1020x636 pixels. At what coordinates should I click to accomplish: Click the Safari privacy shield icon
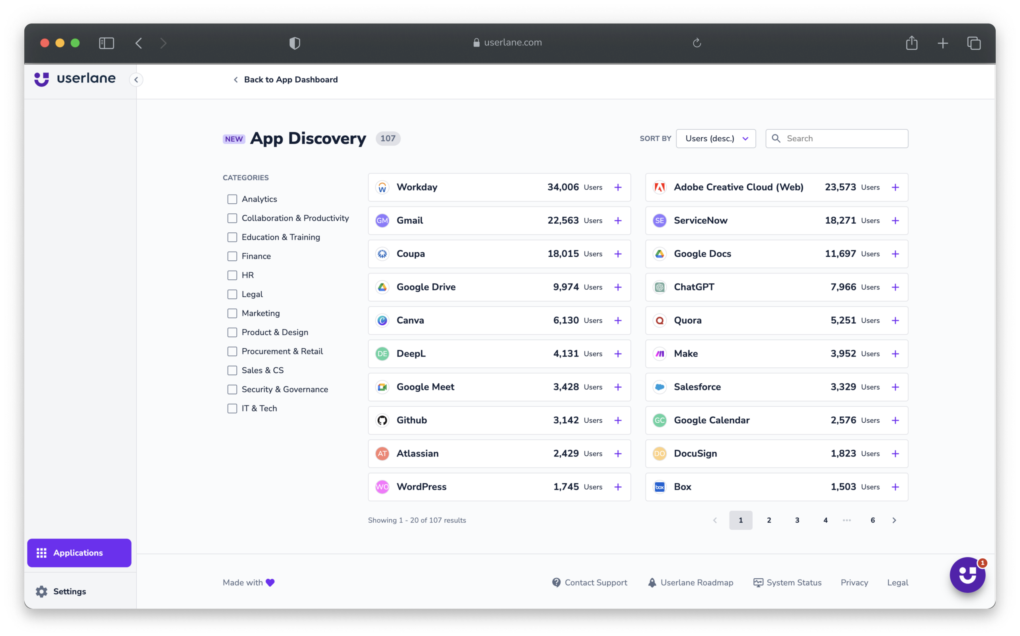295,43
